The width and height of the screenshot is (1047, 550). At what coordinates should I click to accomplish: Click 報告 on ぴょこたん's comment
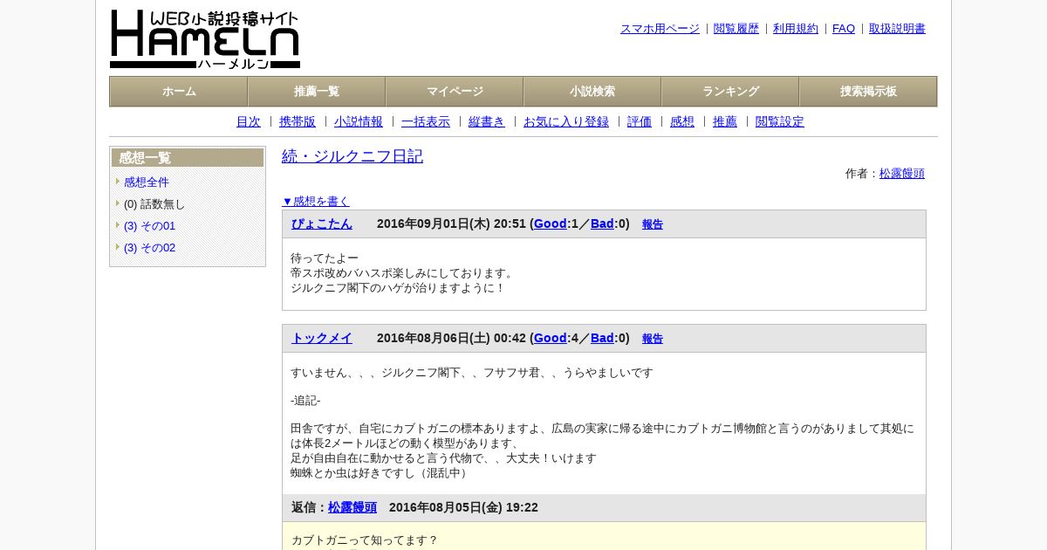[x=653, y=224]
